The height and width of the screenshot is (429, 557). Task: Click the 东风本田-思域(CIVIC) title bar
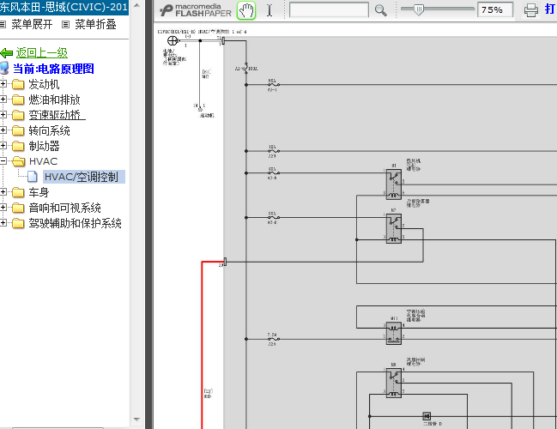point(64,7)
